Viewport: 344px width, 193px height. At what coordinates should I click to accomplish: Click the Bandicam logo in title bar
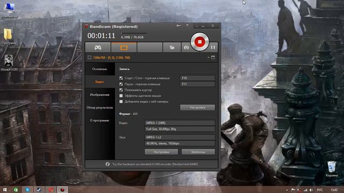(x=86, y=26)
